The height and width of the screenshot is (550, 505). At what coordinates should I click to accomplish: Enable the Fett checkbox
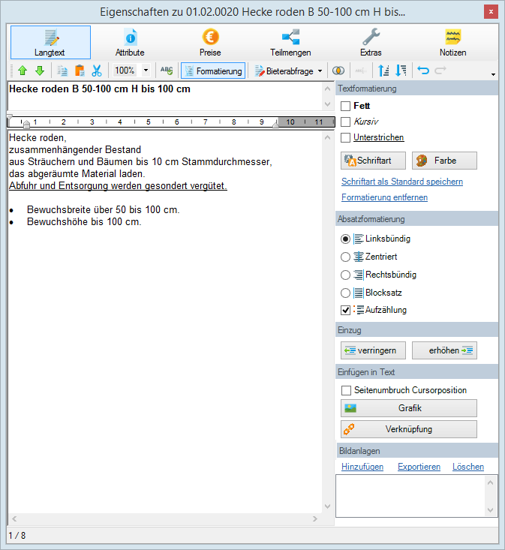pos(346,106)
